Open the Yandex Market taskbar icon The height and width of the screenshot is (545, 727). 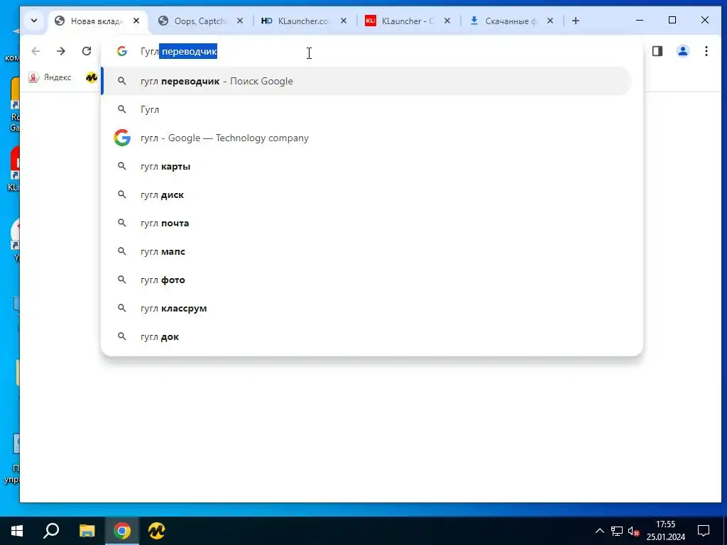(x=157, y=531)
